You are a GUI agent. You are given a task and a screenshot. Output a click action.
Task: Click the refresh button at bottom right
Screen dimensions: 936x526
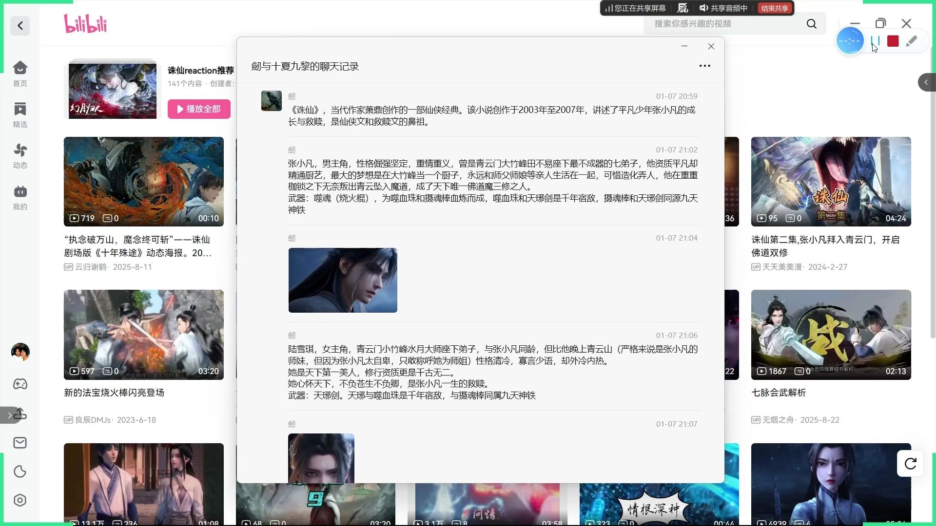[x=910, y=464]
